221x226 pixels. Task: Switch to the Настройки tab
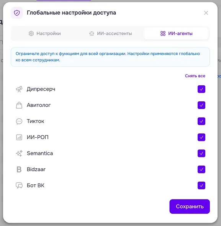point(44,33)
